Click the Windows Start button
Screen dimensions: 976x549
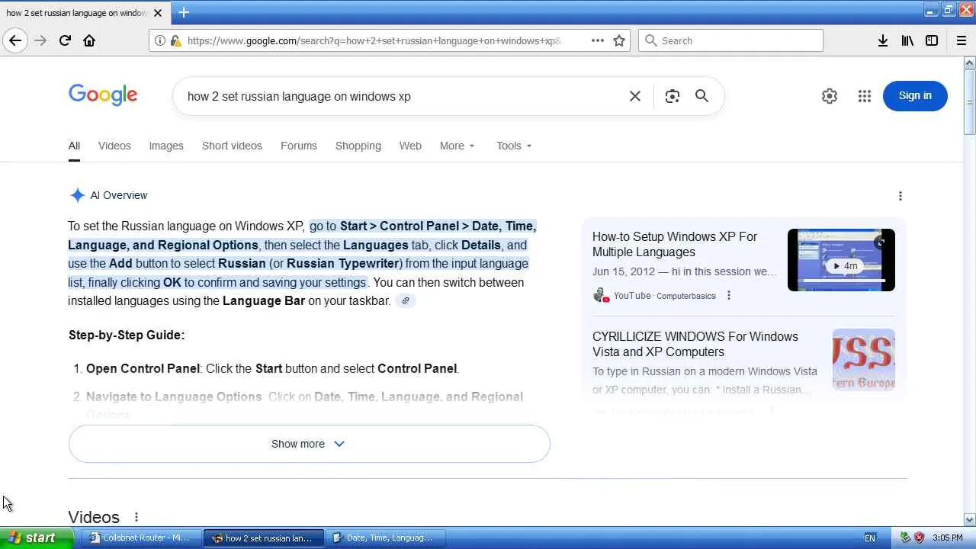[x=37, y=538]
